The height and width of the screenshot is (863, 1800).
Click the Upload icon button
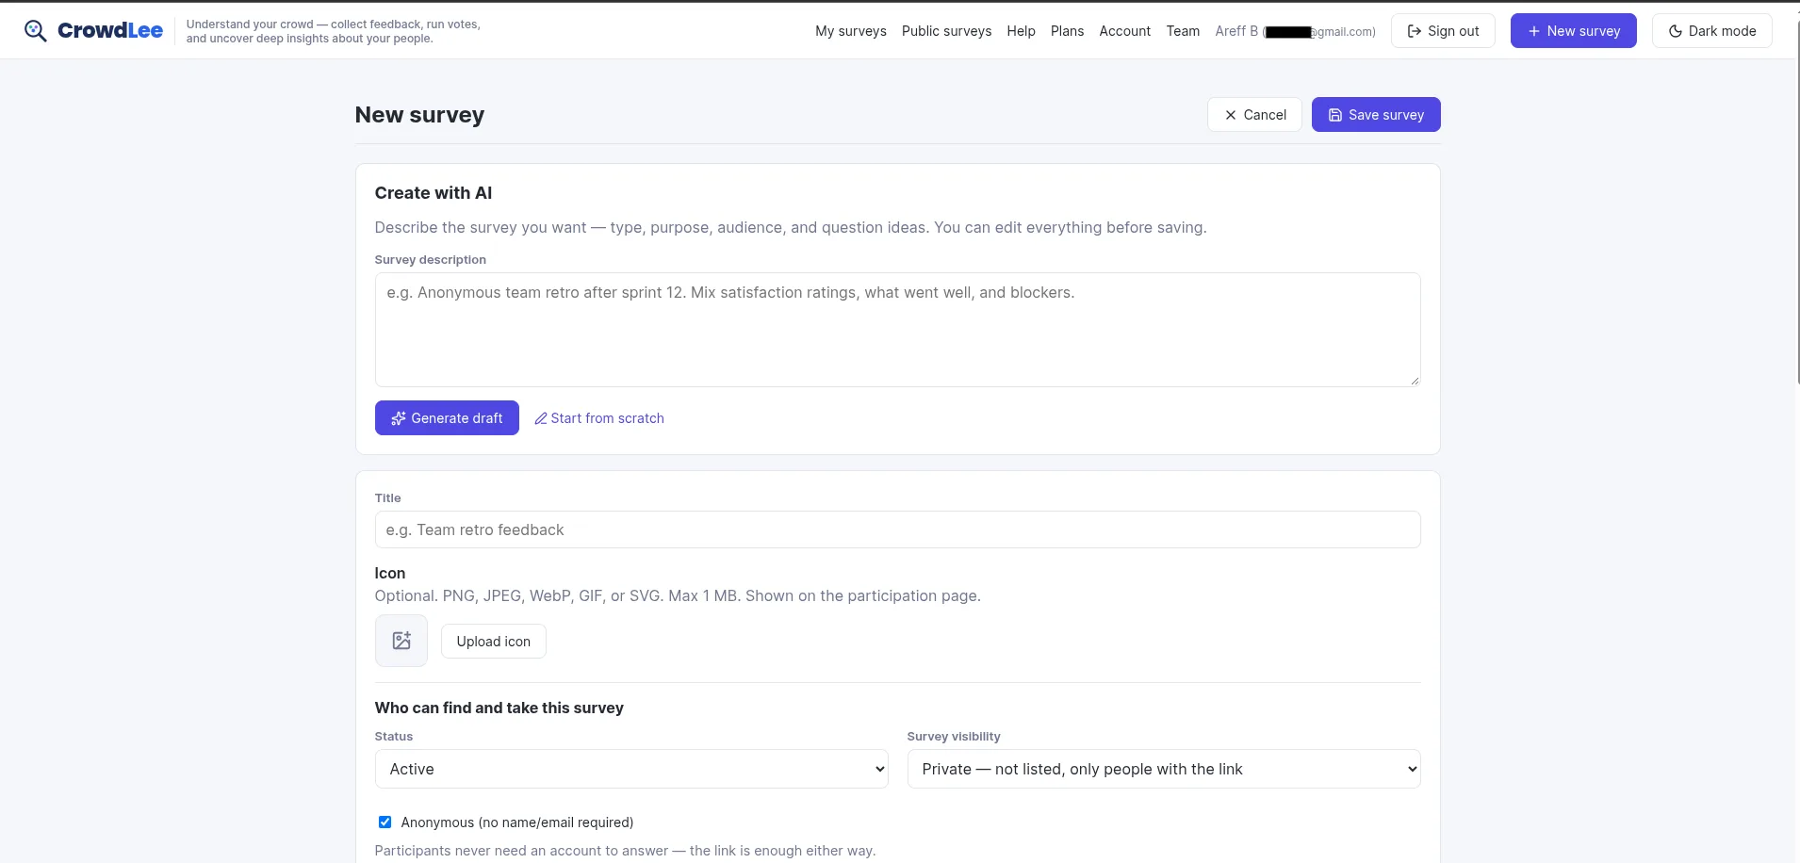click(494, 641)
